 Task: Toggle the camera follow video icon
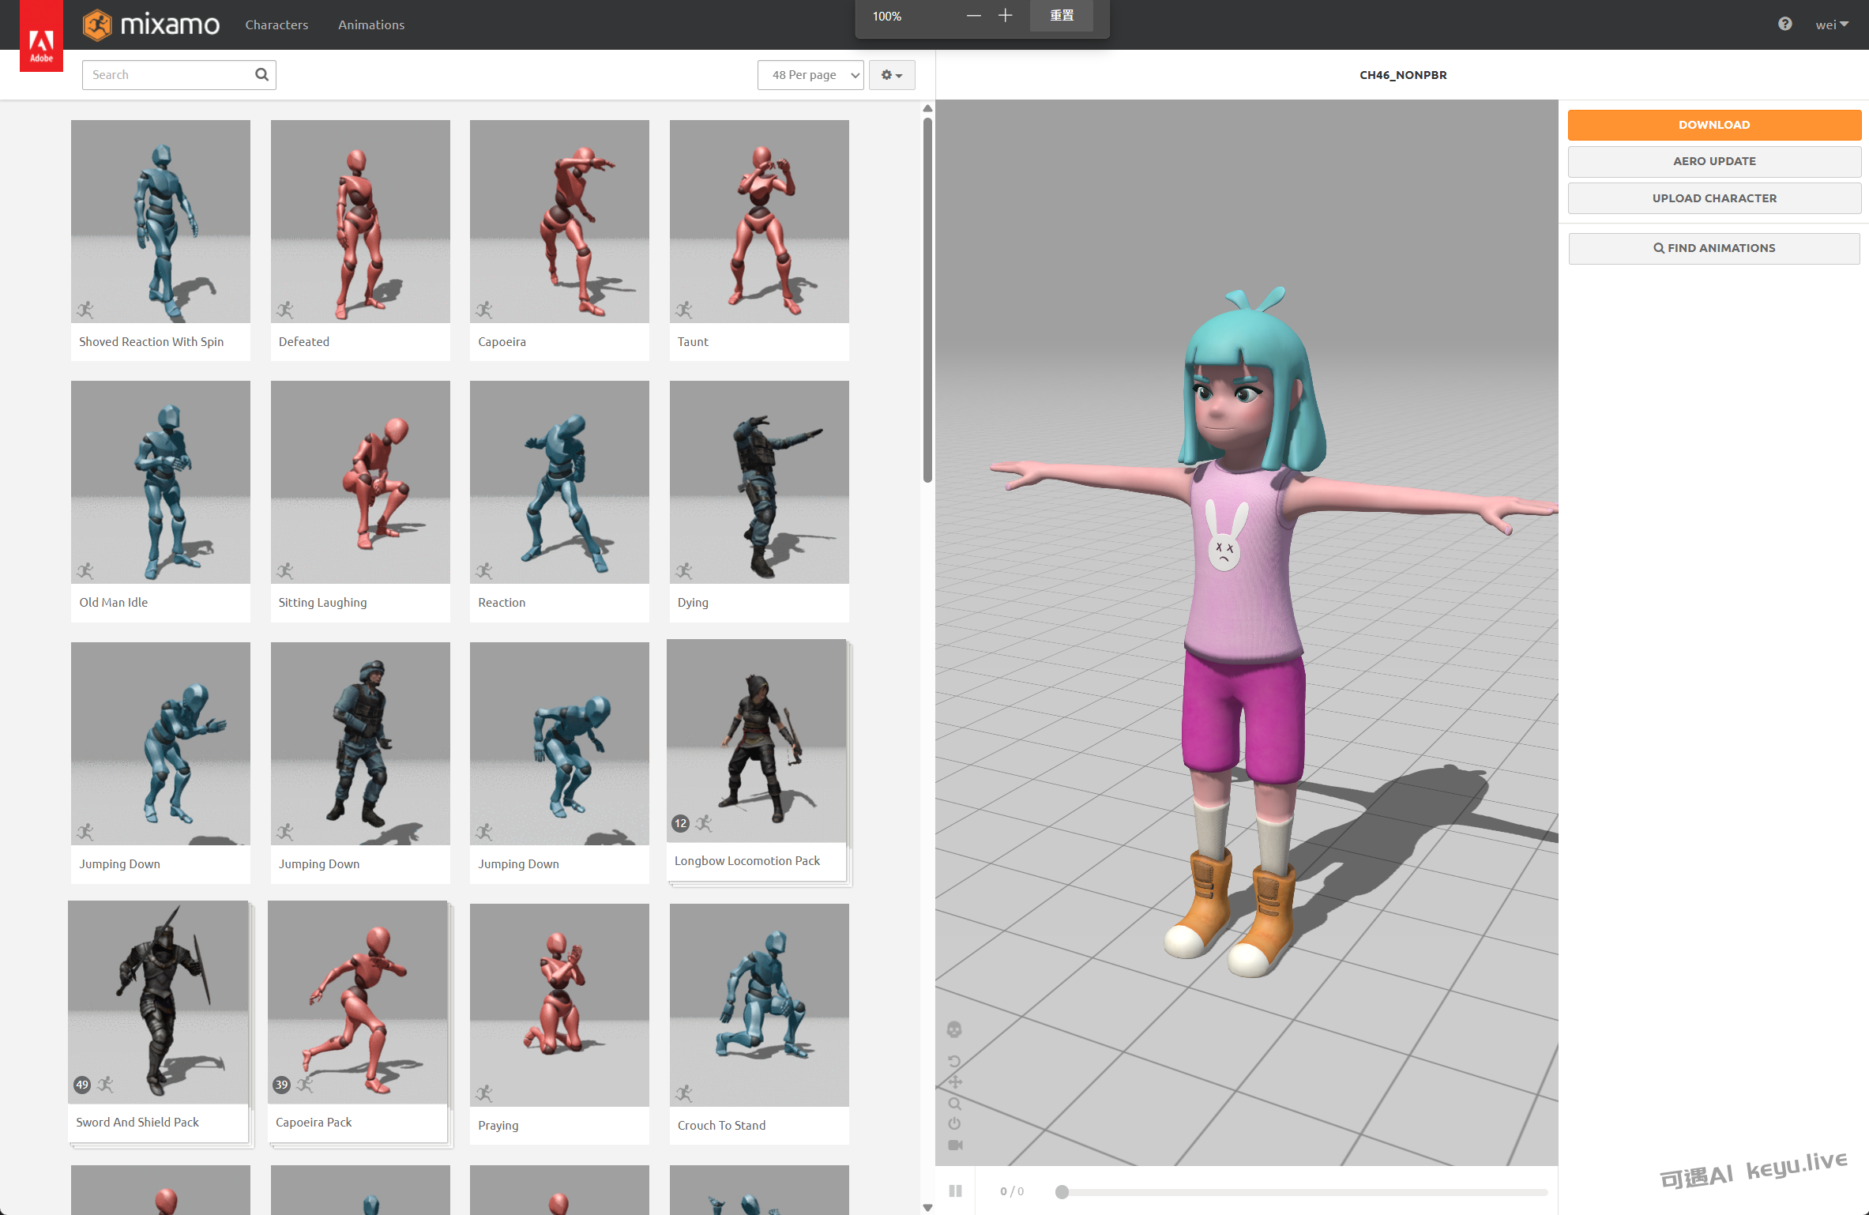954,1145
